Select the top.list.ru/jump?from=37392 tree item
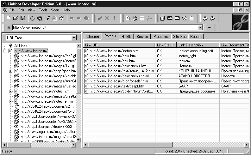This screenshot has width=251, height=155. [x=46, y=127]
